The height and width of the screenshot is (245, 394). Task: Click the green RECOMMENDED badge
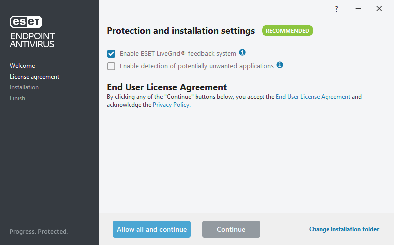coord(287,31)
